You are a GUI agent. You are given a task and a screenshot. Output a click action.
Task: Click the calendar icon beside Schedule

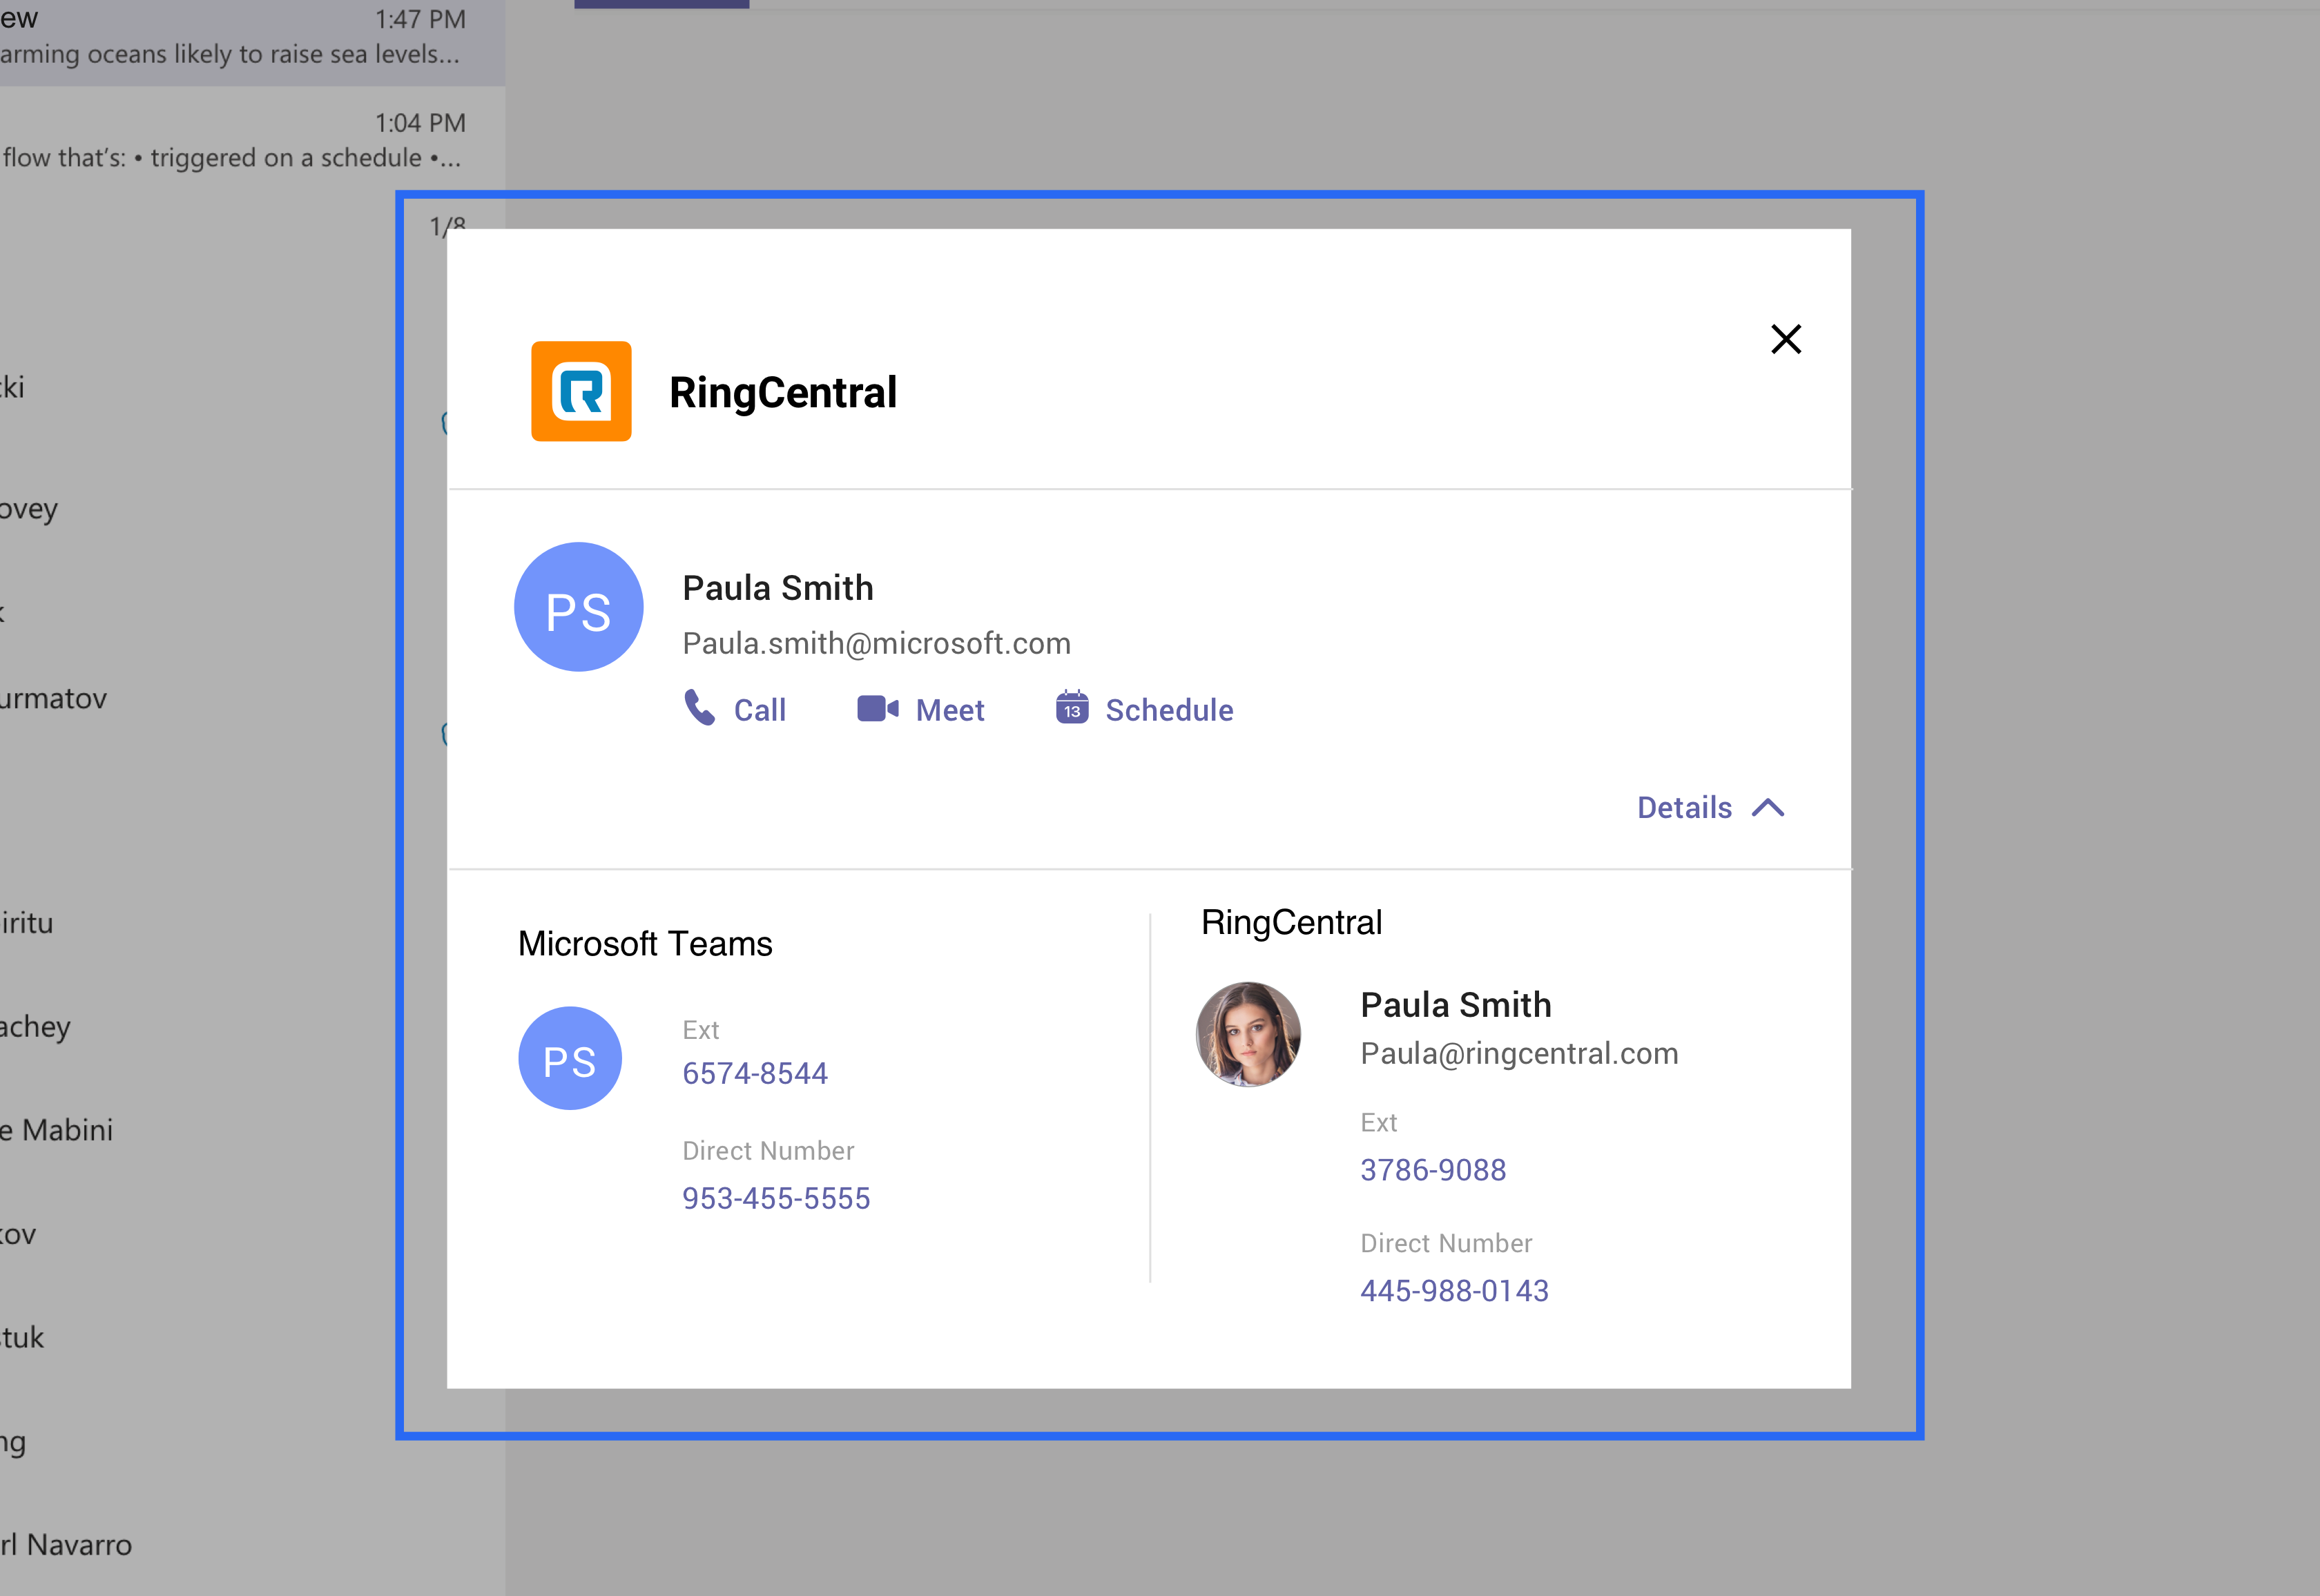click(x=1072, y=707)
